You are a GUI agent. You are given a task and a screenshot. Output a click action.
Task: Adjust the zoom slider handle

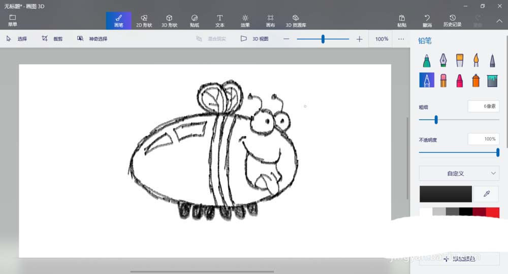coord(323,39)
